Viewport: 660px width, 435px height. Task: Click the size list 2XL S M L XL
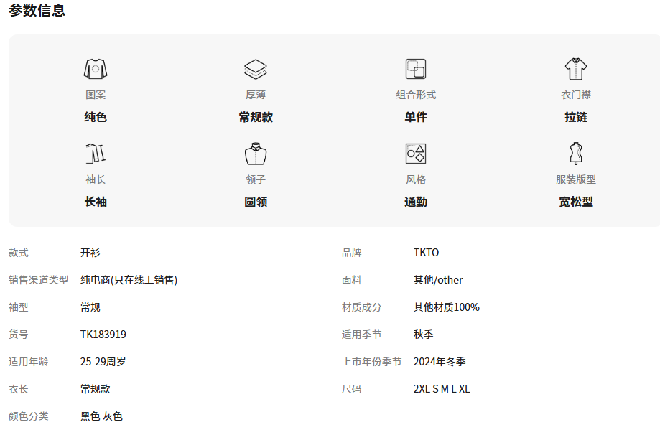coord(442,389)
